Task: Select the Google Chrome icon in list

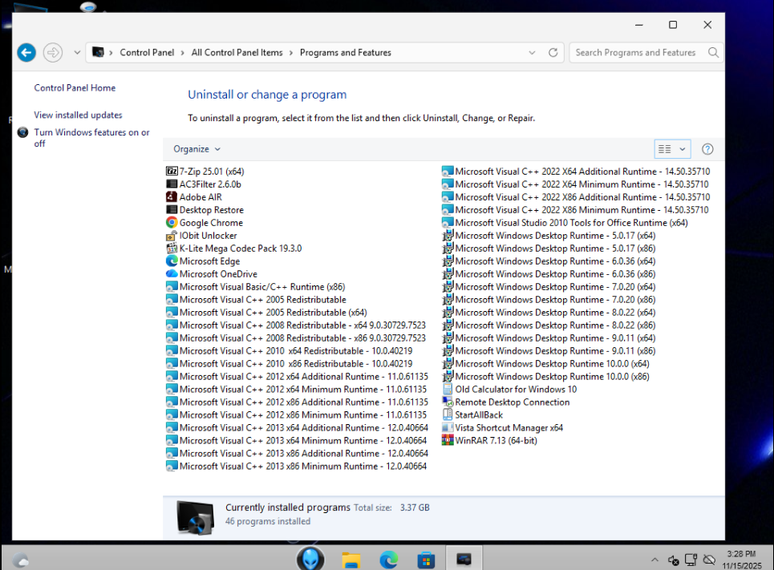Action: [x=172, y=223]
